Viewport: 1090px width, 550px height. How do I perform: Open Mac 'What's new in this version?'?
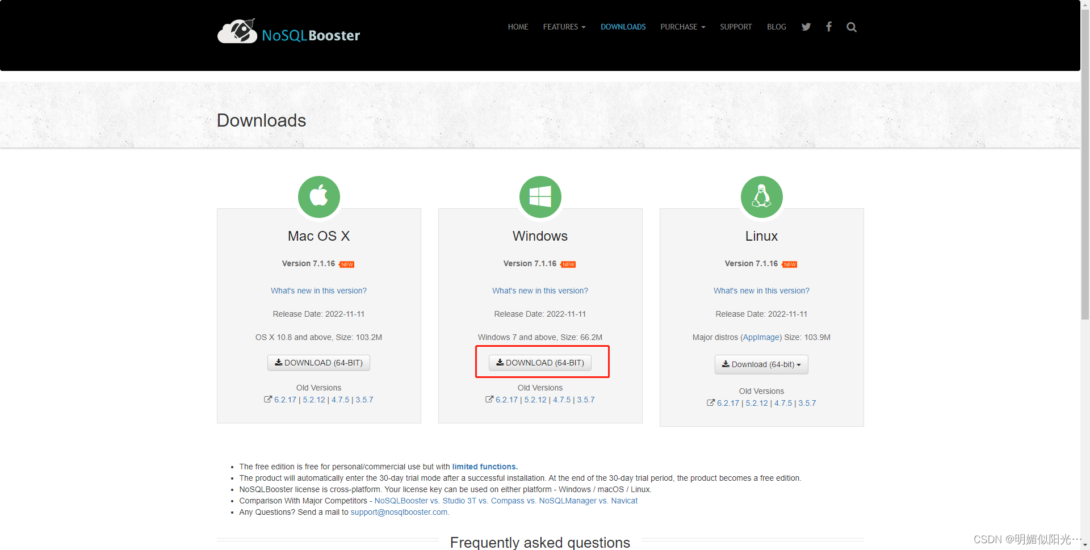point(319,291)
